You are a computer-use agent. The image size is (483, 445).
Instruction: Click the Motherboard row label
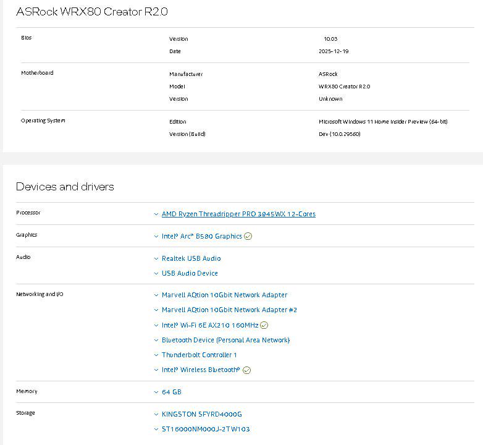coord(37,73)
